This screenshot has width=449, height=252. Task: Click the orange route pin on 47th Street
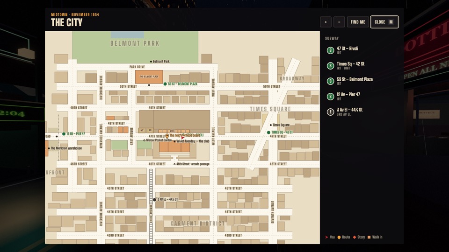click(167, 136)
